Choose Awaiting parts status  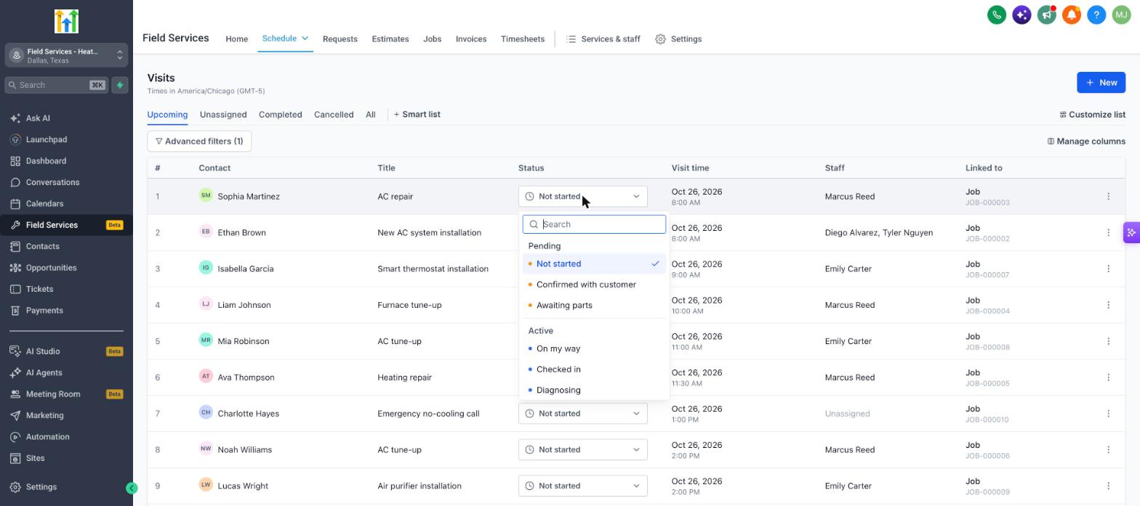tap(594, 306)
